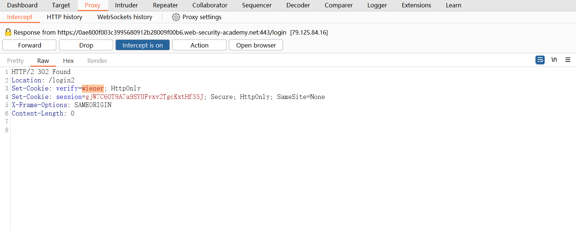The image size is (576, 230).
Task: Select the Proxy main tab
Action: (x=92, y=5)
